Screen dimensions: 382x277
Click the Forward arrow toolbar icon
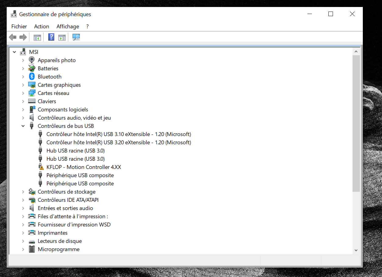pos(23,37)
